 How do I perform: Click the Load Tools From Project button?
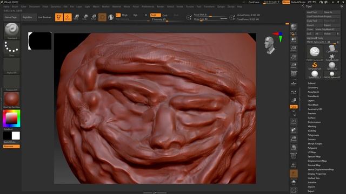[323, 17]
